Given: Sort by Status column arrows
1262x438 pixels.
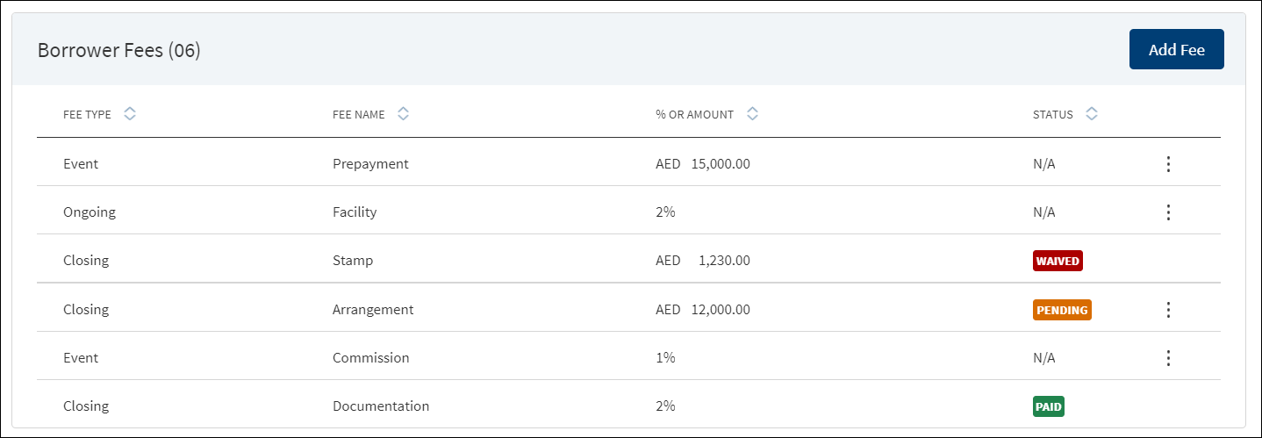Looking at the screenshot, I should coord(1092,114).
